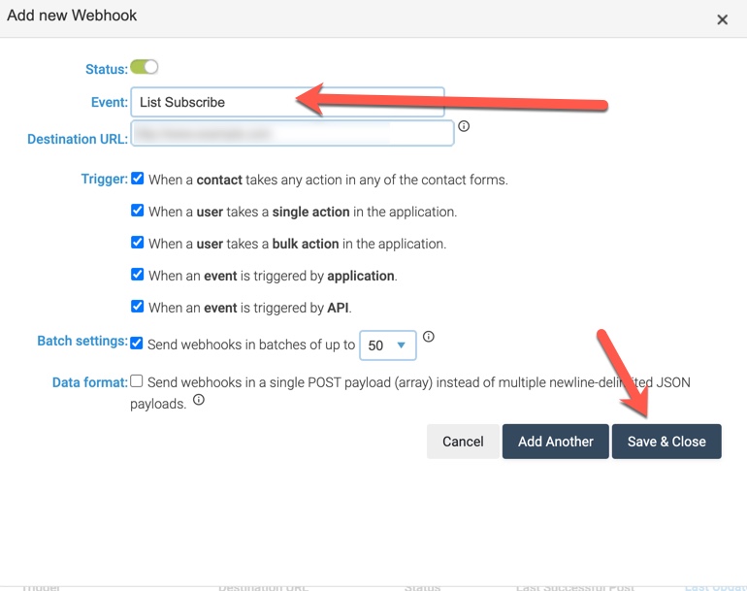Click the info icon beside batch size
Image resolution: width=747 pixels, height=591 pixels.
(x=429, y=337)
